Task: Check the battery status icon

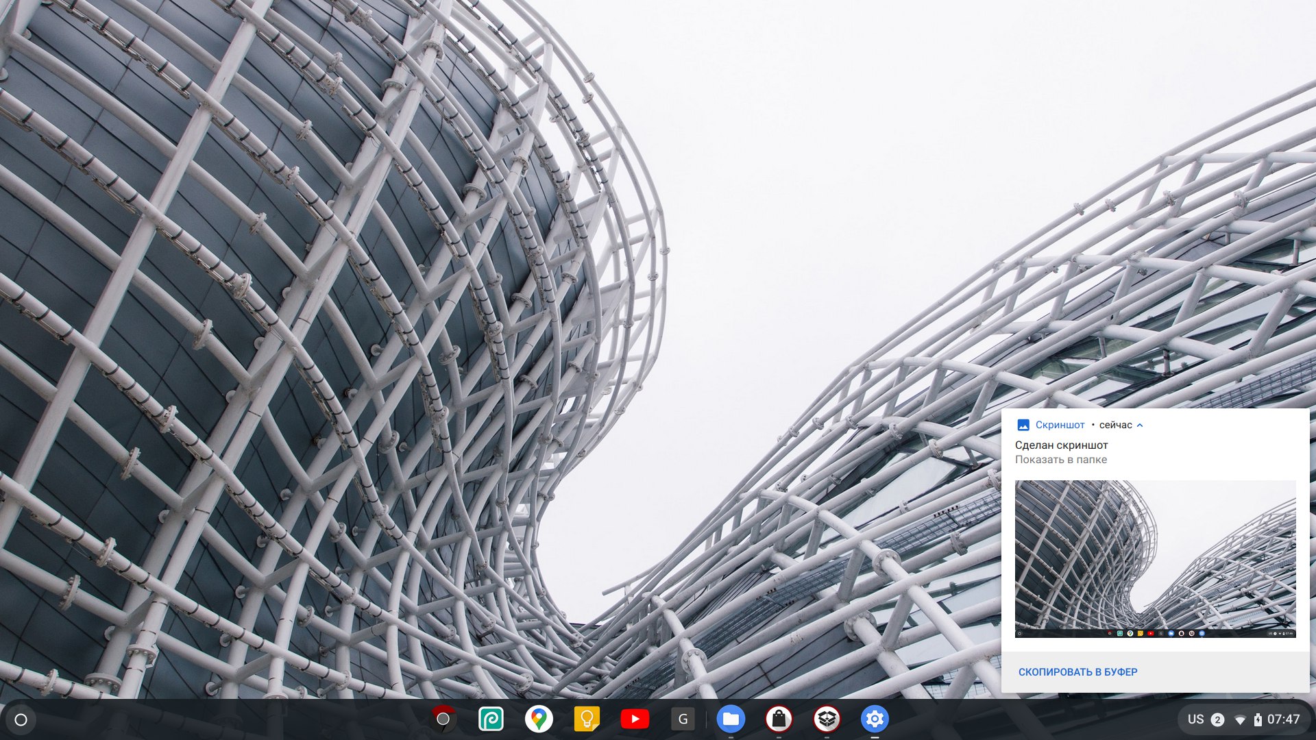Action: [1258, 719]
